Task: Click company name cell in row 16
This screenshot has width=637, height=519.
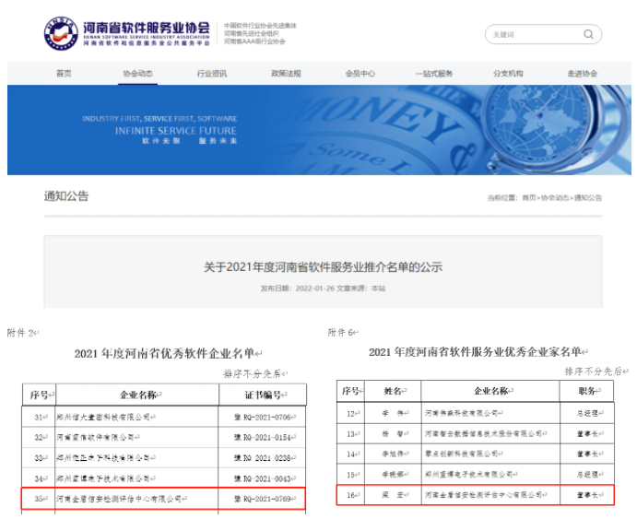Action: coord(490,495)
